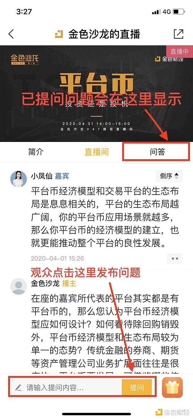Tap the 2020-04-01 15:26 timestamp
Screen dimensions: 193x419
point(58,258)
